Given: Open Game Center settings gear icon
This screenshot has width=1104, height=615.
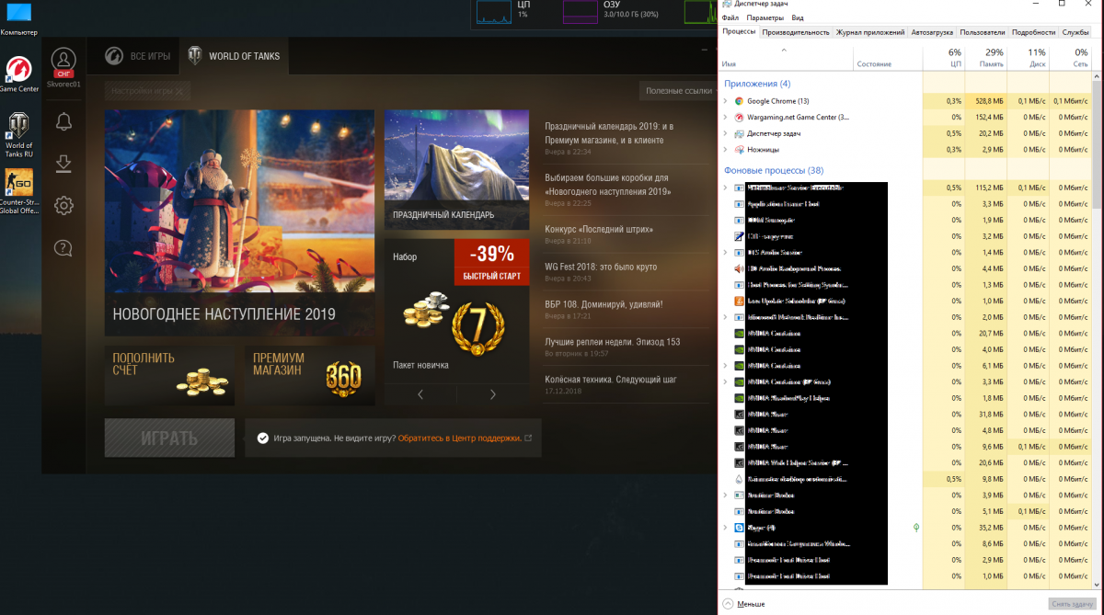Looking at the screenshot, I should click(x=63, y=205).
